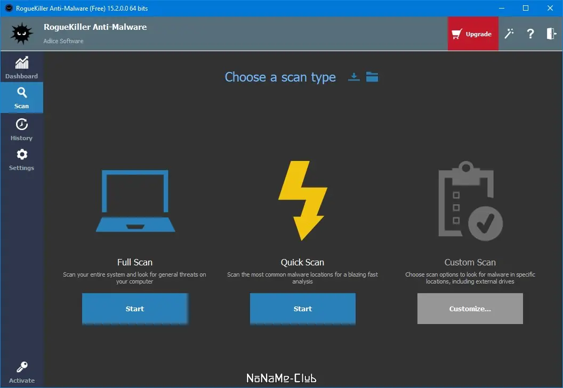This screenshot has width=563, height=388.
Task: Open the History section
Action: [21, 129]
